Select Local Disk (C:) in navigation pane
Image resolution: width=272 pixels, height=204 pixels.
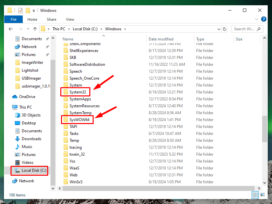(x=34, y=170)
